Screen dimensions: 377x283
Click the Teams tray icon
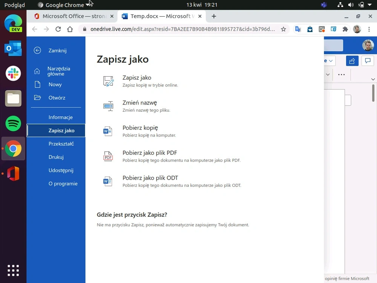tap(324, 5)
